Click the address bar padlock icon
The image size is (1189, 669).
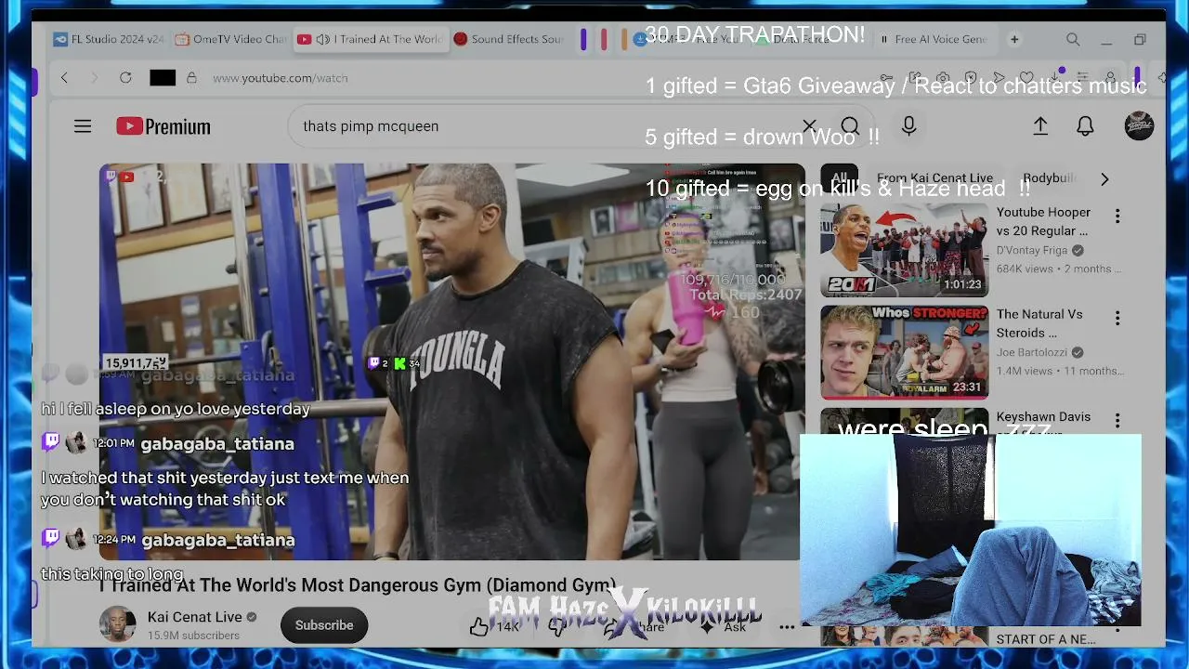(191, 78)
